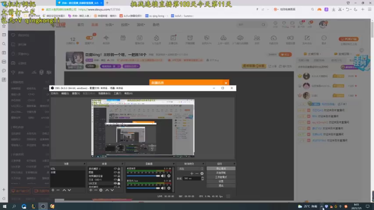The height and width of the screenshot is (210, 374).
Task: Flip the orange switch in Douyu toolbar
Action: click(x=89, y=38)
